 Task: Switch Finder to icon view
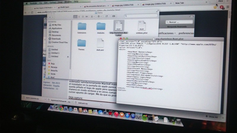click(75, 17)
